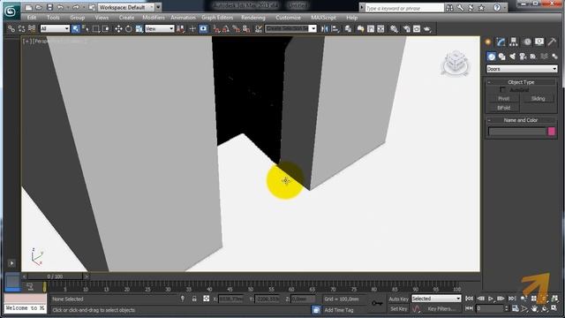Activate the Select and Rotate tool
This screenshot has height=318, width=565.
(129, 29)
